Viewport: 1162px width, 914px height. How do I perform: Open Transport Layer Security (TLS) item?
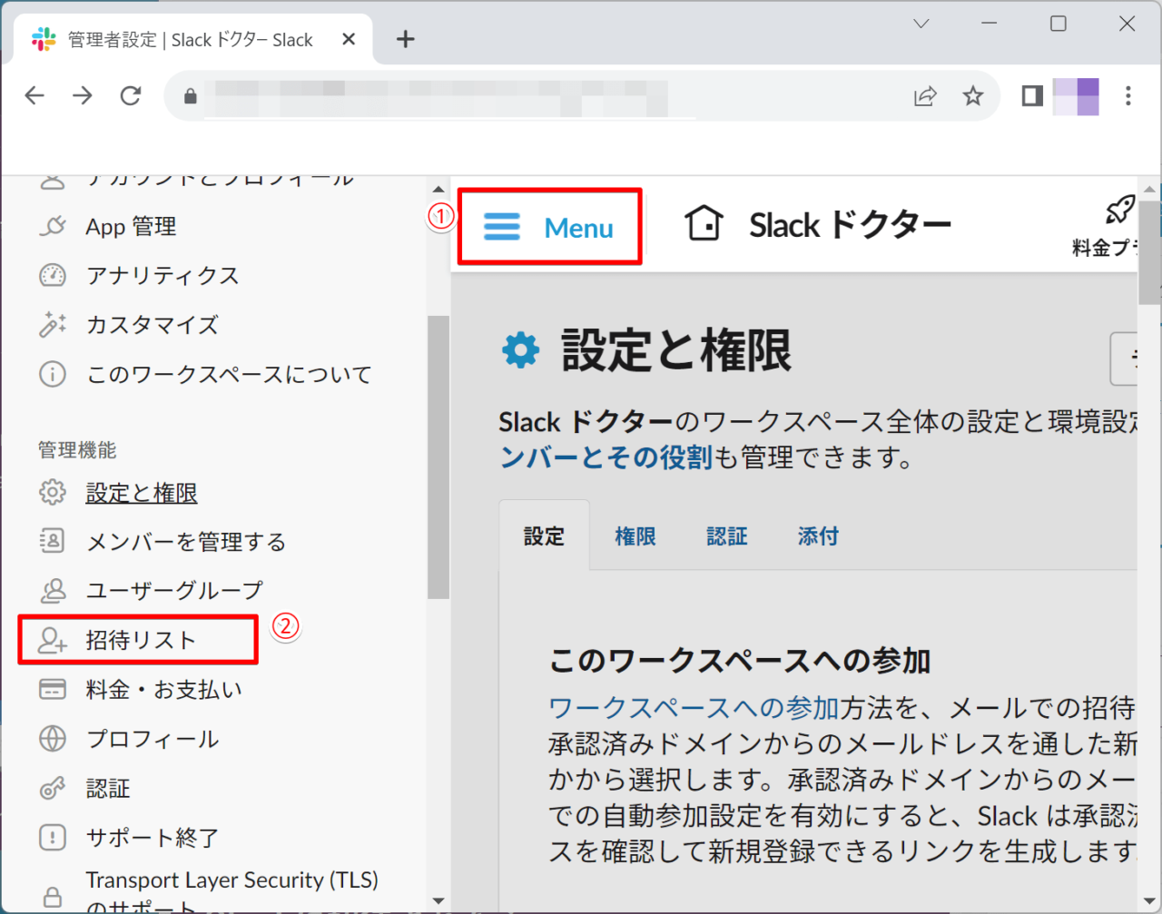pyautogui.click(x=231, y=892)
